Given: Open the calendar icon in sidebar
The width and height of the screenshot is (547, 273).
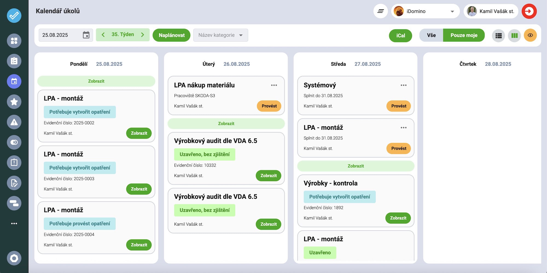Looking at the screenshot, I should (14, 81).
